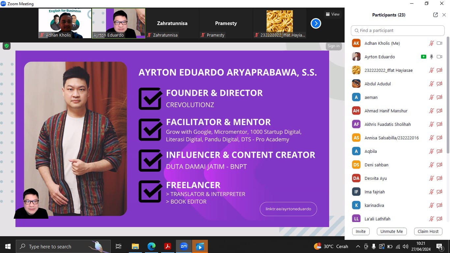Click Akhris Fuadatis Sholihah's muted mic icon
This screenshot has height=253, width=450.
click(x=431, y=124)
